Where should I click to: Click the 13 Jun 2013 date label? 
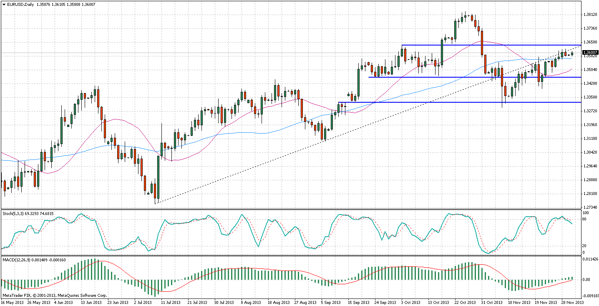(x=91, y=302)
